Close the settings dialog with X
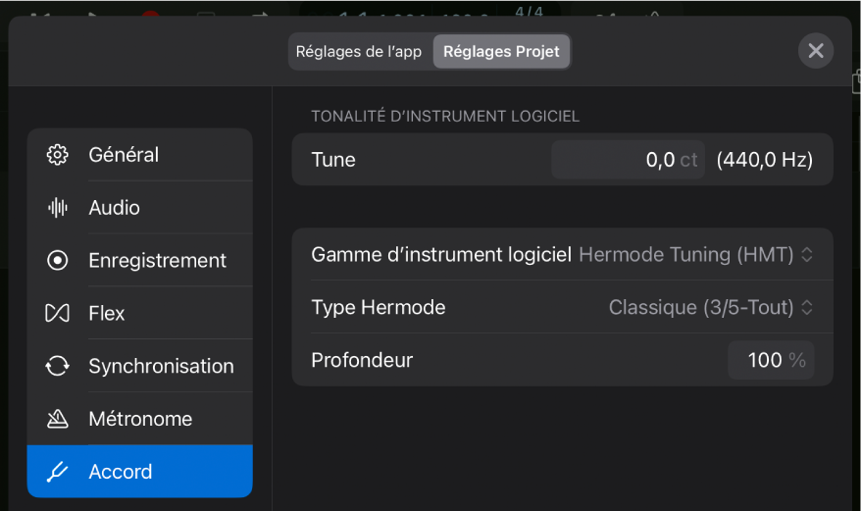Image resolution: width=861 pixels, height=511 pixels. tap(815, 51)
